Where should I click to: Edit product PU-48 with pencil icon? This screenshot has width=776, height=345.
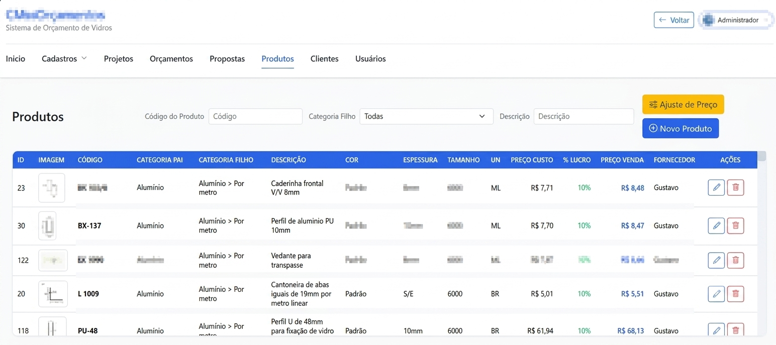pos(716,330)
